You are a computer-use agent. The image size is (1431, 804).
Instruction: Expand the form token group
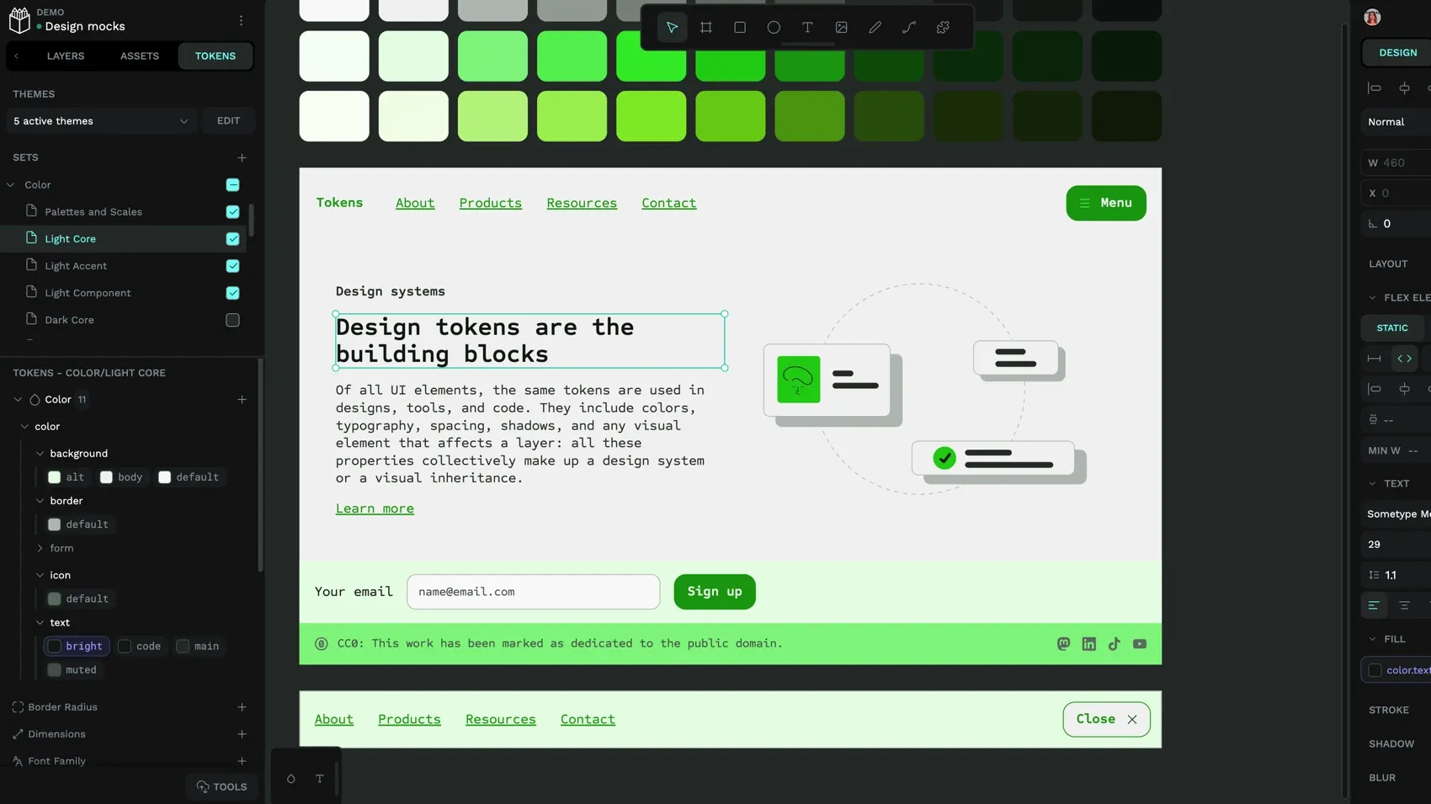(40, 548)
